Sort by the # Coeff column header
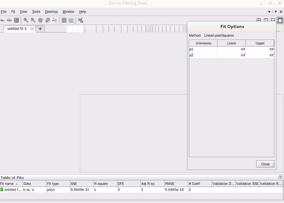This screenshot has width=284, height=203. coord(200,184)
